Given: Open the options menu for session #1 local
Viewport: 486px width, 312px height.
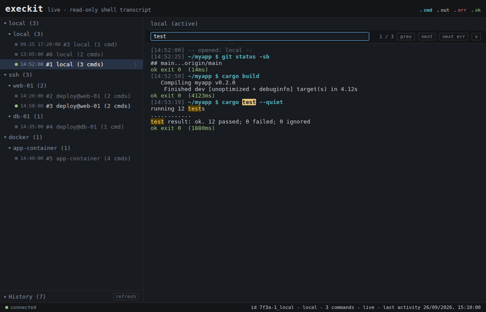Looking at the screenshot, I should point(135,65).
